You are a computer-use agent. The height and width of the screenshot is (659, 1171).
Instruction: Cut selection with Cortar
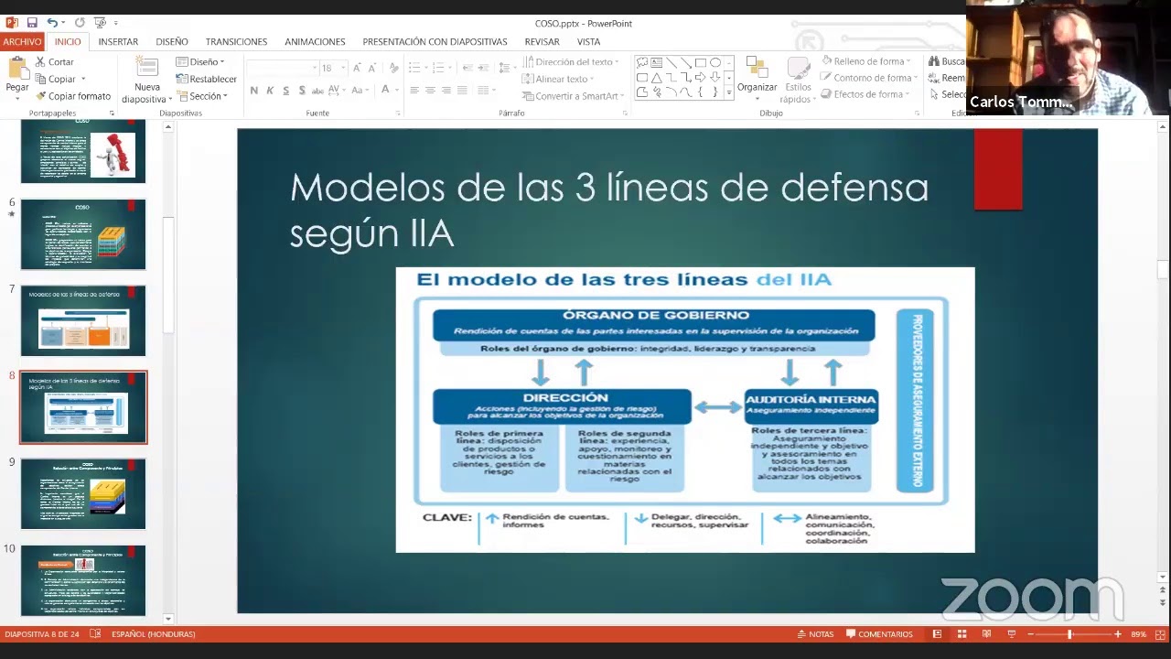point(55,62)
